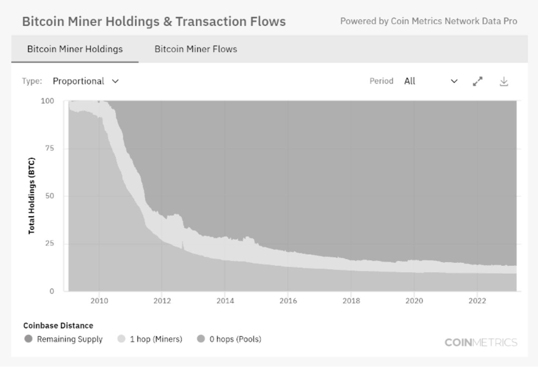
Task: Click the 2022 label on the x-axis
Action: [x=477, y=301]
